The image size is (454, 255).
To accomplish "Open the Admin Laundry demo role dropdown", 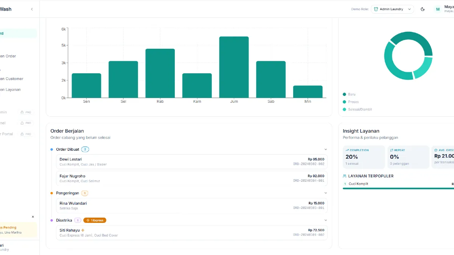I will pos(392,9).
